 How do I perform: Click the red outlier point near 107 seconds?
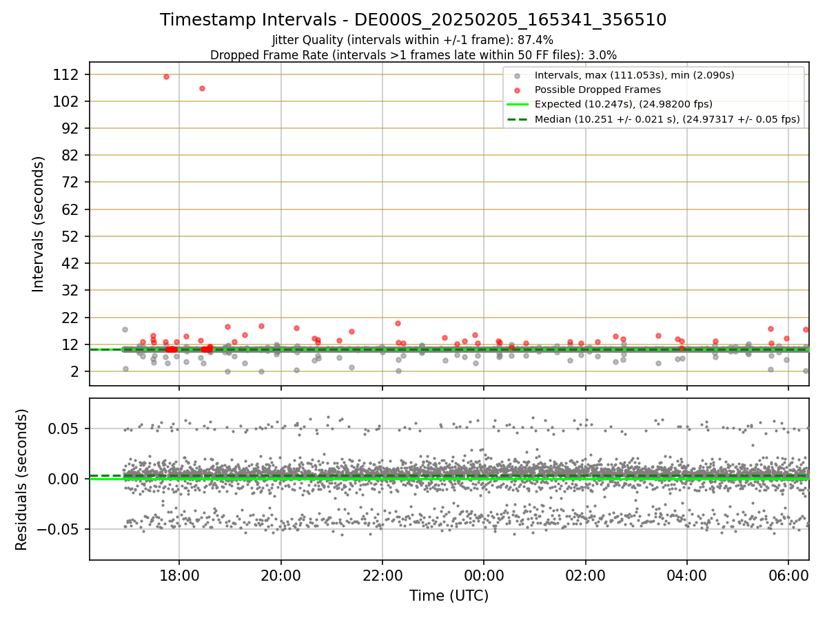(202, 88)
